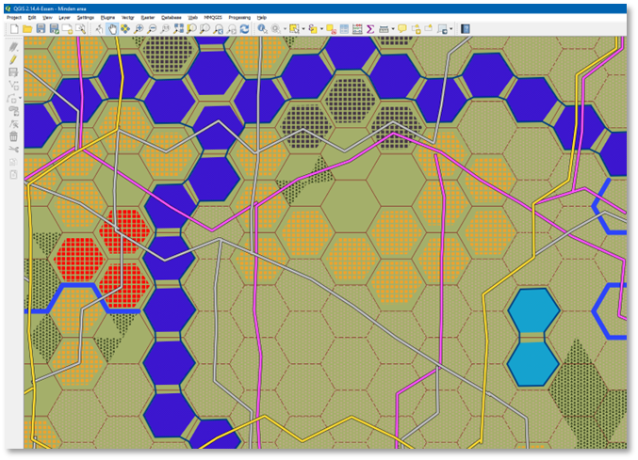Toggle editing with the yellow pencil icon
Image resolution: width=638 pixels, height=460 pixels.
[x=13, y=59]
